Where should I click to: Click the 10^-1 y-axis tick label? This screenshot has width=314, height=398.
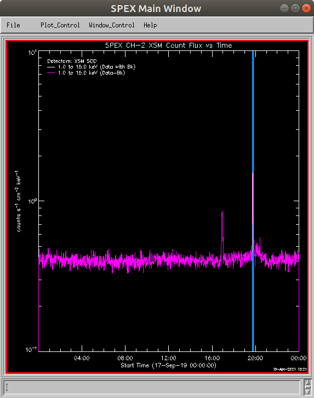(31, 350)
